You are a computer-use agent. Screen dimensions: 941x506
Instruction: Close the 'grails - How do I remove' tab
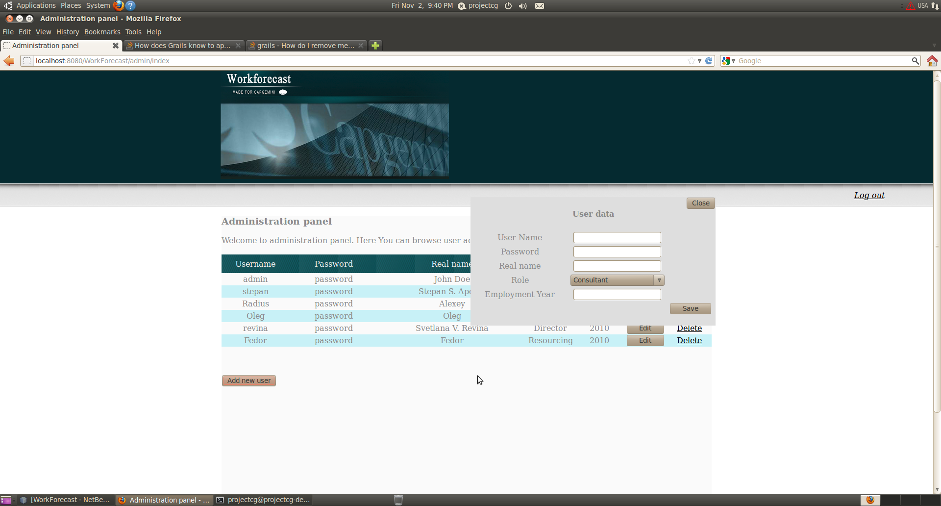coord(361,46)
